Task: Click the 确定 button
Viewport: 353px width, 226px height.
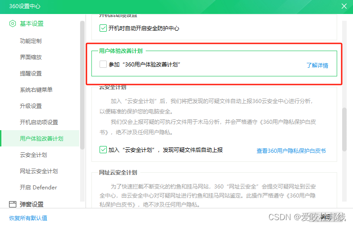Action: click(327, 217)
